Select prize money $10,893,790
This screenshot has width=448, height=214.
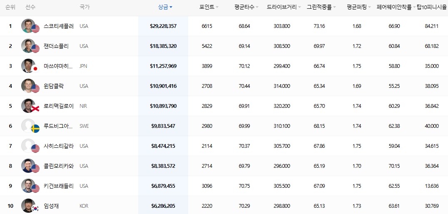point(163,106)
